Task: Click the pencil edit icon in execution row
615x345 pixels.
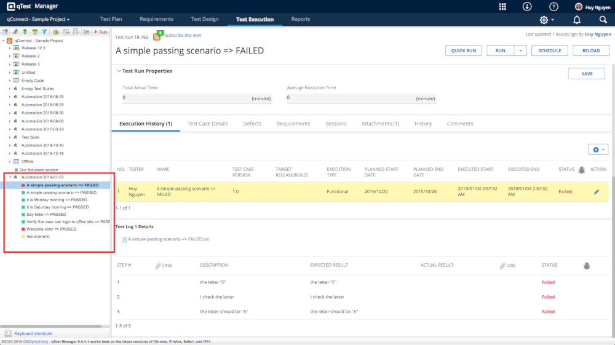Action: [596, 192]
